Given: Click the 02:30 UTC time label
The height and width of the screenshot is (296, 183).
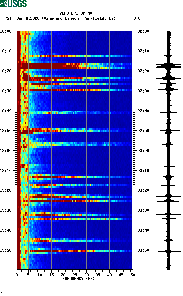Looking at the screenshot, I should point(143,91).
